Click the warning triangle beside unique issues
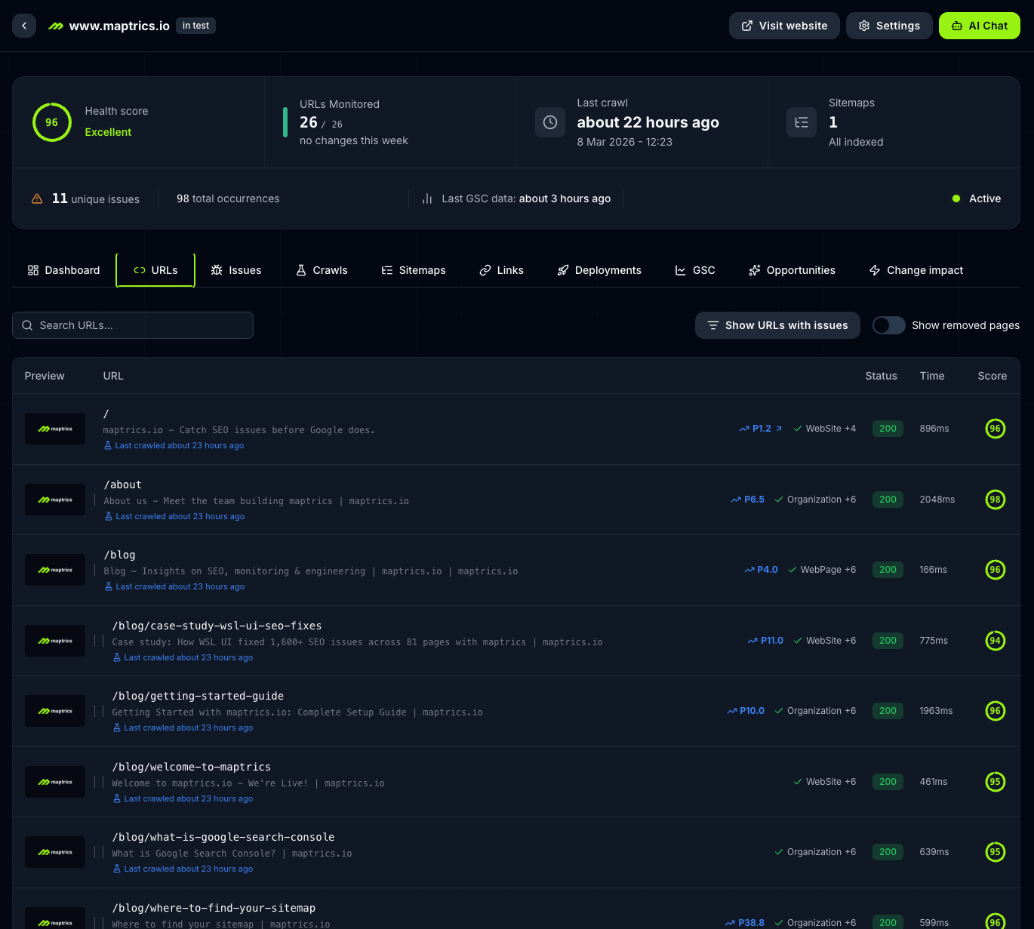This screenshot has width=1034, height=929. coord(37,198)
